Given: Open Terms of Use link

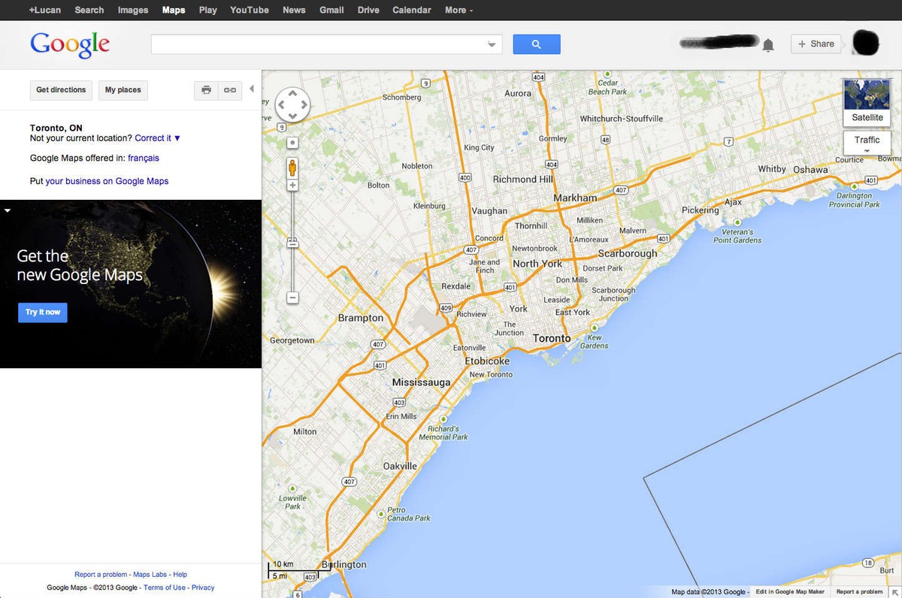Looking at the screenshot, I should (x=165, y=587).
